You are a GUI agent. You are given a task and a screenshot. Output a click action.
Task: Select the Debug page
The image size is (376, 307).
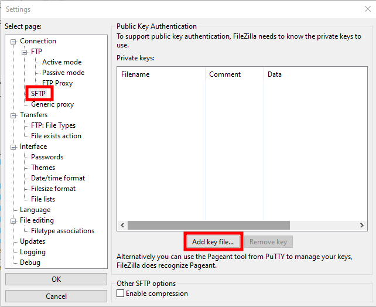[30, 262]
